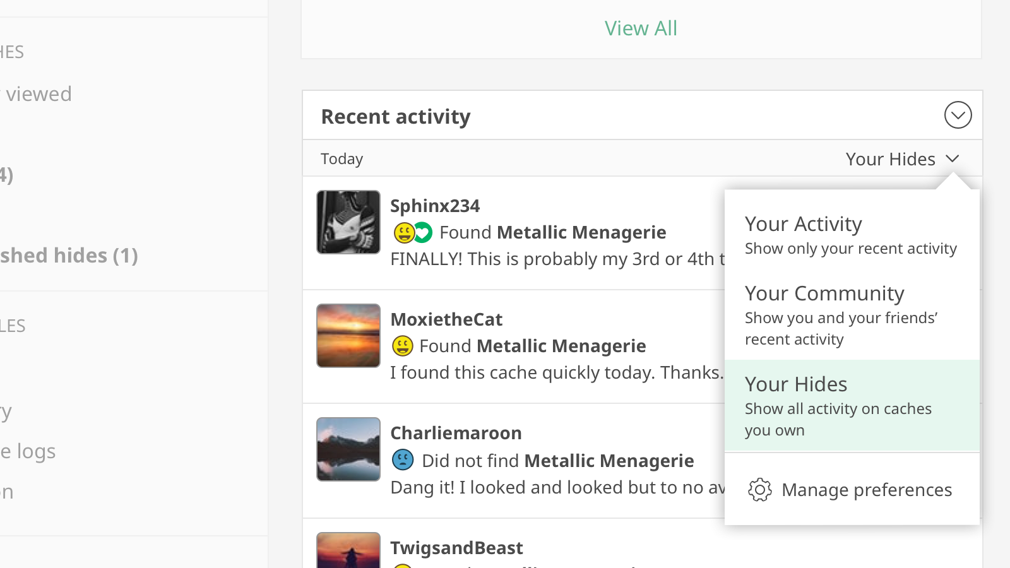Click the View All link
The height and width of the screenshot is (568, 1010).
click(x=641, y=28)
